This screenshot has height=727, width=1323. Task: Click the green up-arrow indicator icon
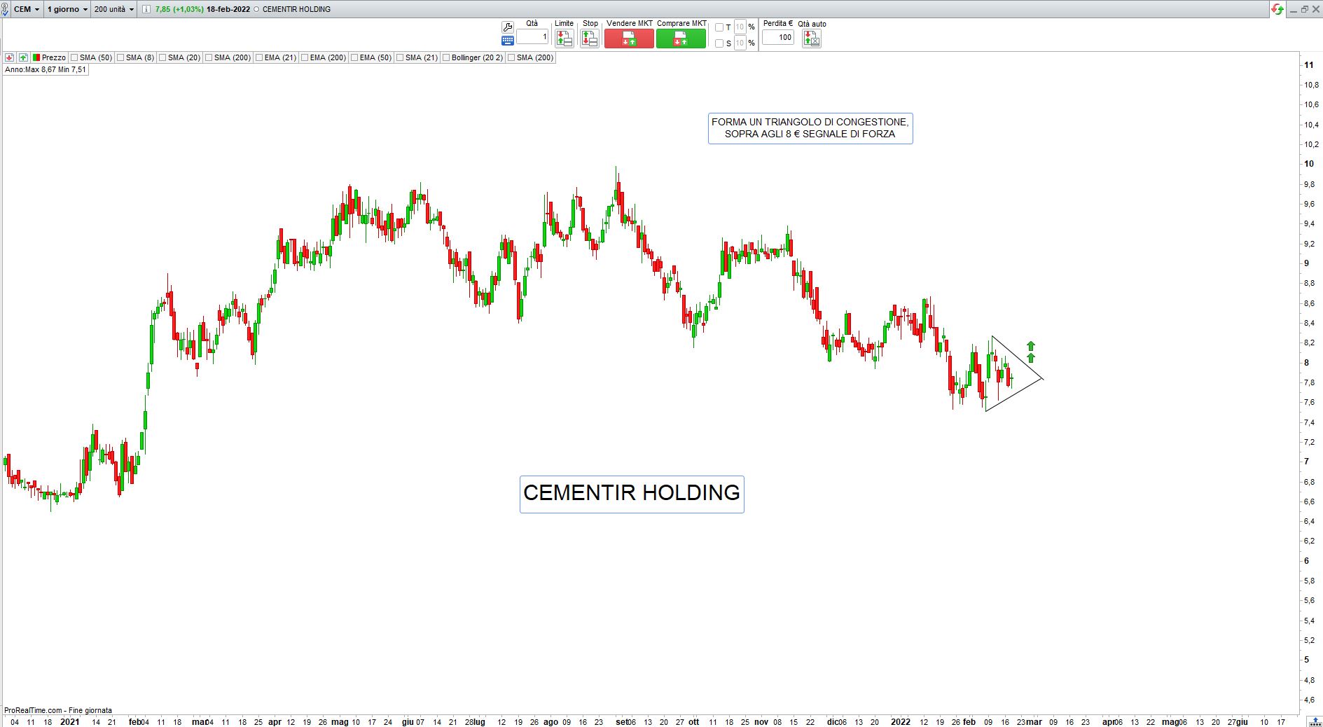coord(23,57)
